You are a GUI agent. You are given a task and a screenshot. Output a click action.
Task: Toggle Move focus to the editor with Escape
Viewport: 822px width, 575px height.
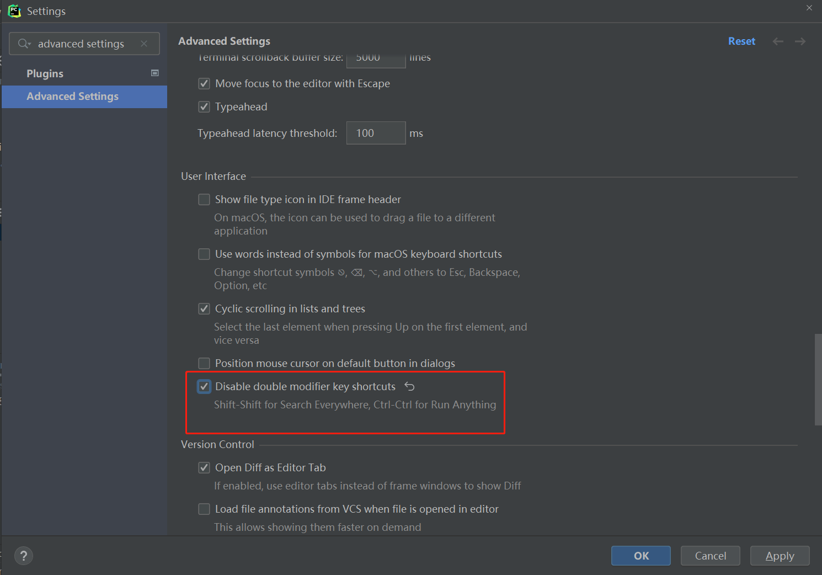(x=204, y=83)
